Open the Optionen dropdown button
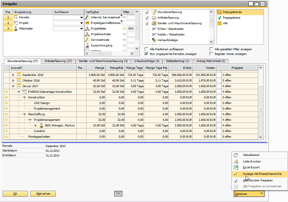288x202 pixels. coord(249,194)
